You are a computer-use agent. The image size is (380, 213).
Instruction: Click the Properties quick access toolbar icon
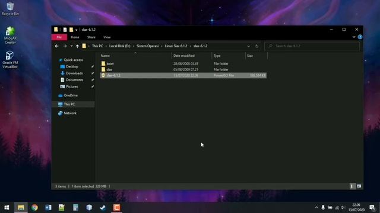(x=65, y=30)
